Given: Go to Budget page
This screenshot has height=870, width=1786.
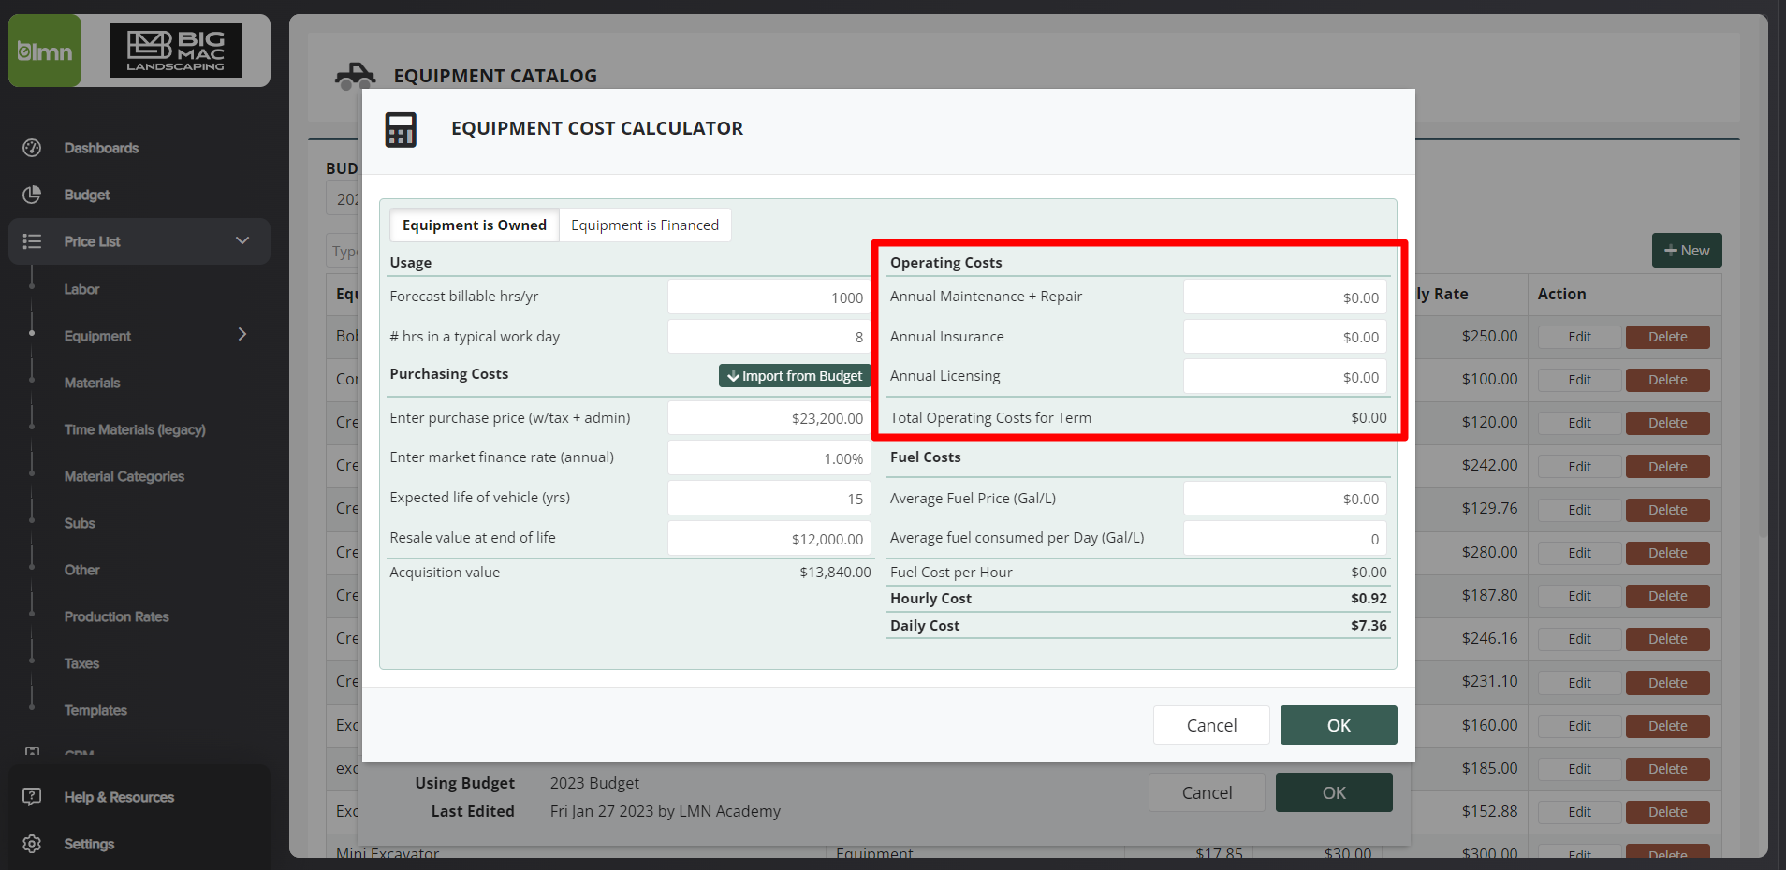Looking at the screenshot, I should click(x=87, y=195).
